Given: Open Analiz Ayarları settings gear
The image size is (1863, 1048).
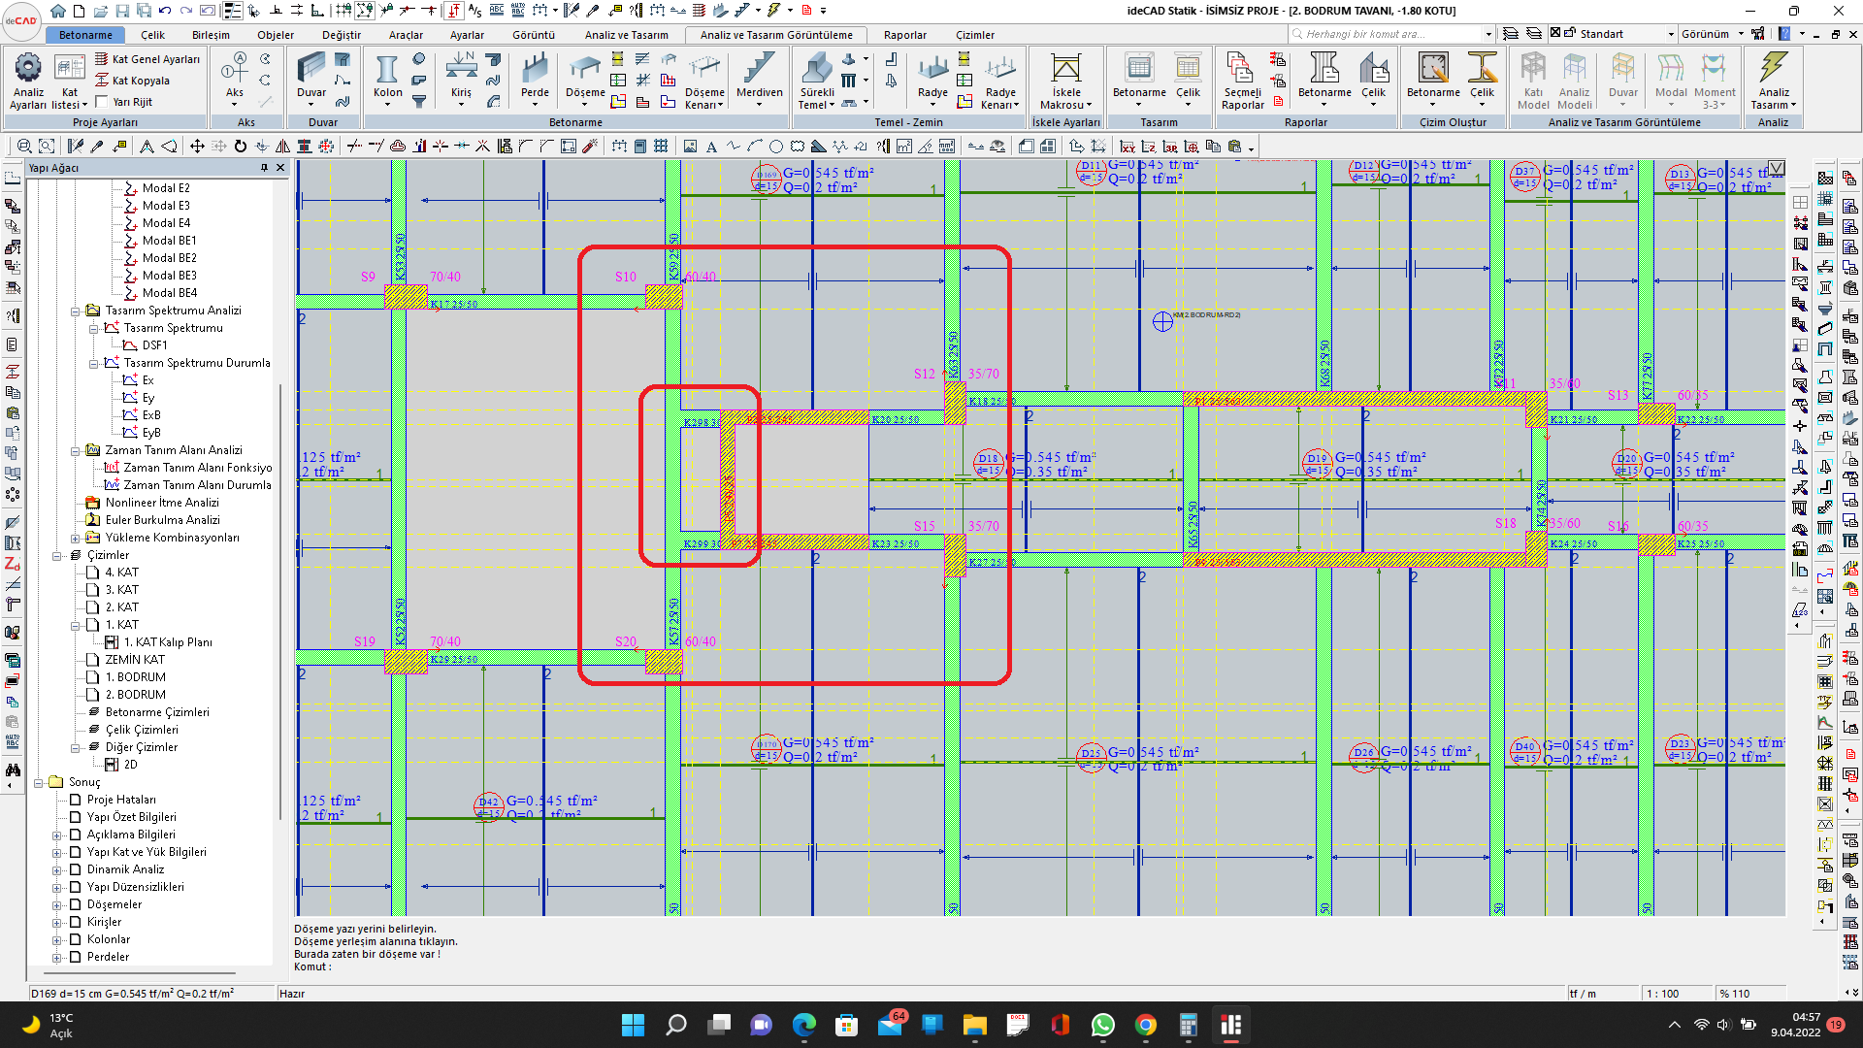Looking at the screenshot, I should coord(28,81).
